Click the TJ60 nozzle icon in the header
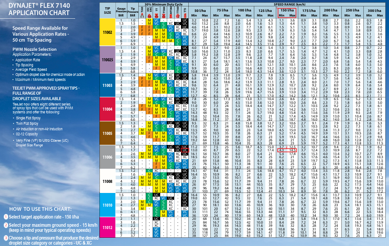Viewport: 389px width, 246px height. click(x=142, y=16)
